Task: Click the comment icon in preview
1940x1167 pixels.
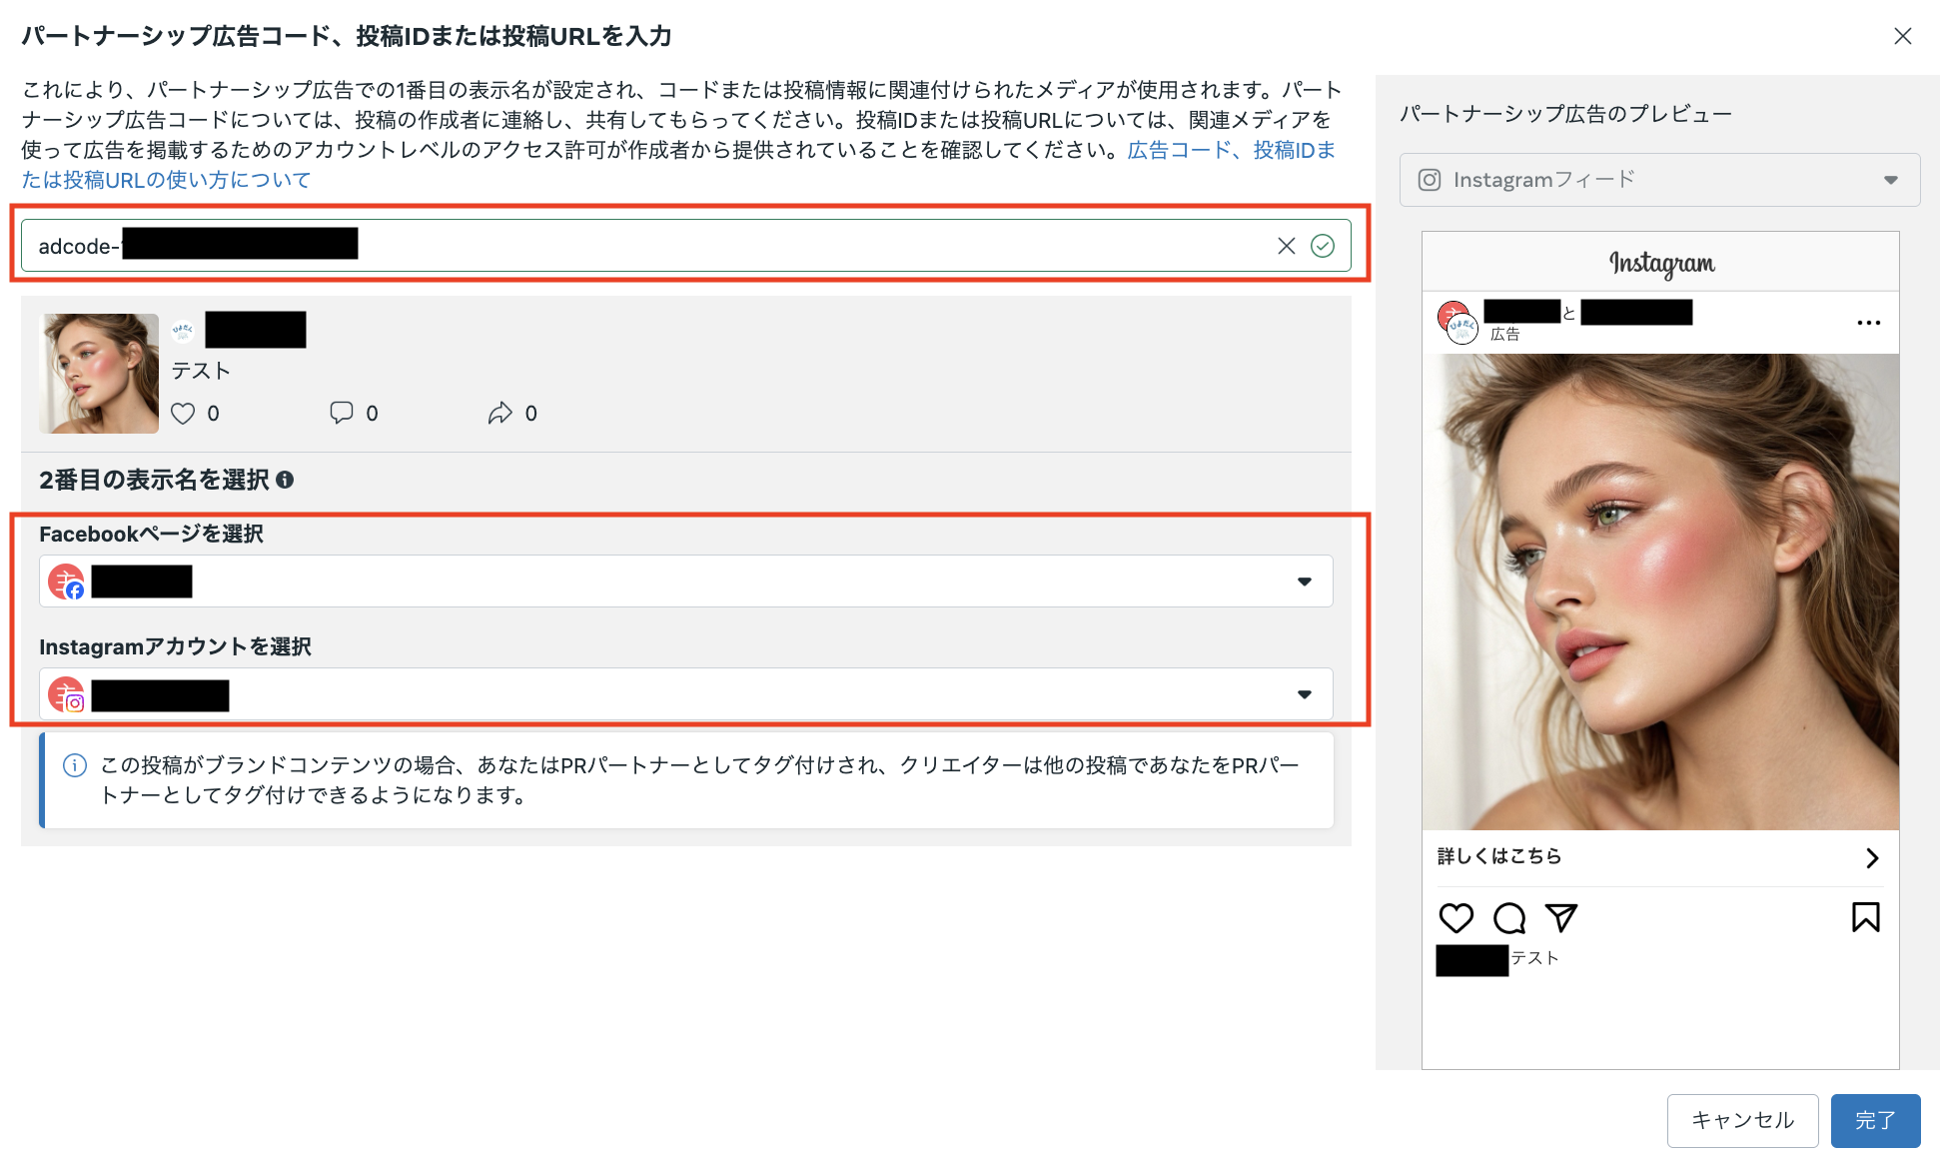Action: pyautogui.click(x=1509, y=917)
